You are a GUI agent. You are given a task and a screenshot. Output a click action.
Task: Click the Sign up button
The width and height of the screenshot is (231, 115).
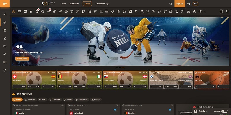click(180, 4)
